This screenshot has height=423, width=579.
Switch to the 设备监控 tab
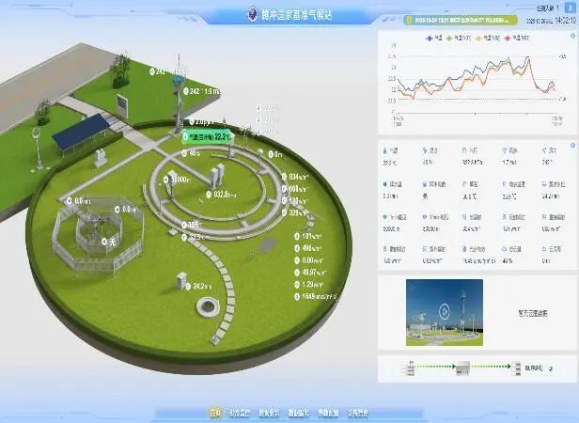click(x=243, y=413)
